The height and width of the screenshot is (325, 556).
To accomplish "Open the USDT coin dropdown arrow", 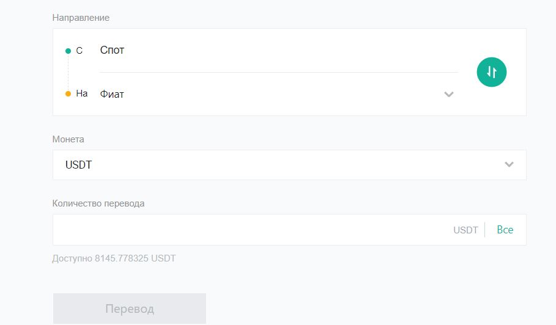I will click(x=509, y=164).
